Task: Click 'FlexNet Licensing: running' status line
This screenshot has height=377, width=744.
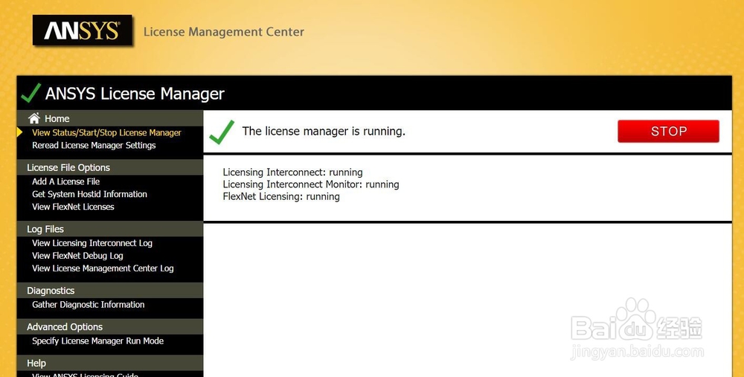Action: pyautogui.click(x=281, y=196)
